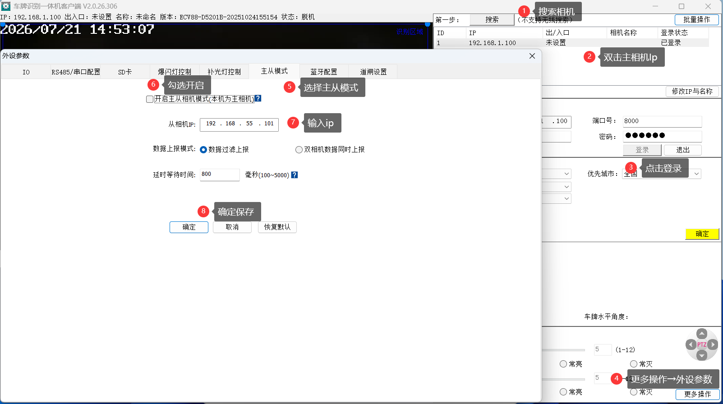
Task: Confirm with 确定 in 外设参数 dialog
Action: [189, 227]
